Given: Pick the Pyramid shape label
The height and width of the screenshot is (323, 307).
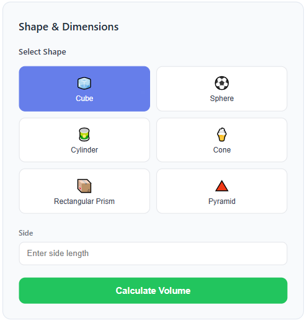Looking at the screenshot, I should [222, 201].
